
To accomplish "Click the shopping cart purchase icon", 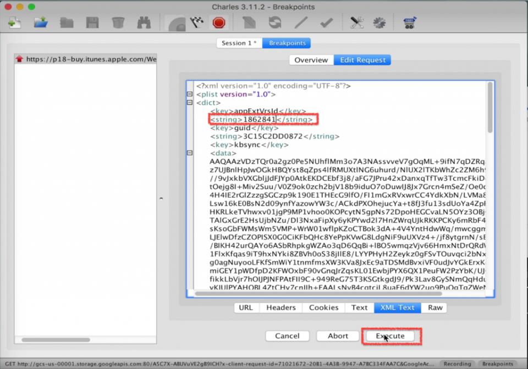I will [x=408, y=23].
